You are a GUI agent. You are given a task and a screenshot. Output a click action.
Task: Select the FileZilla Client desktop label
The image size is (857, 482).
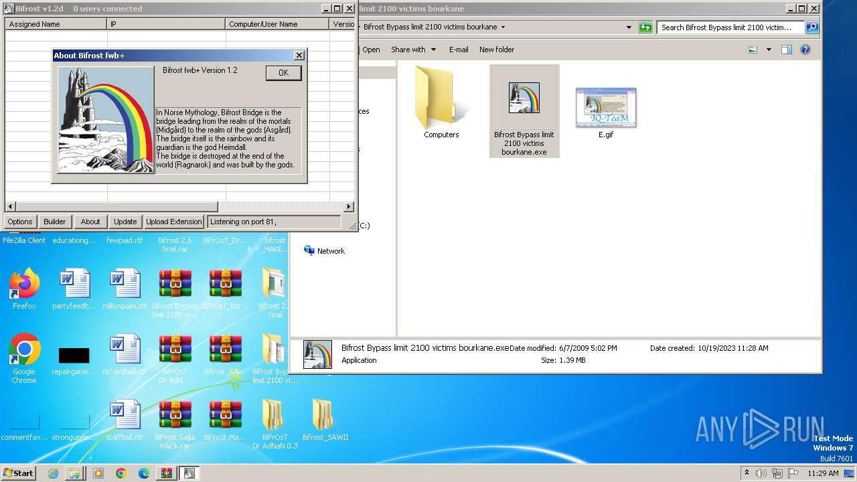pos(24,240)
